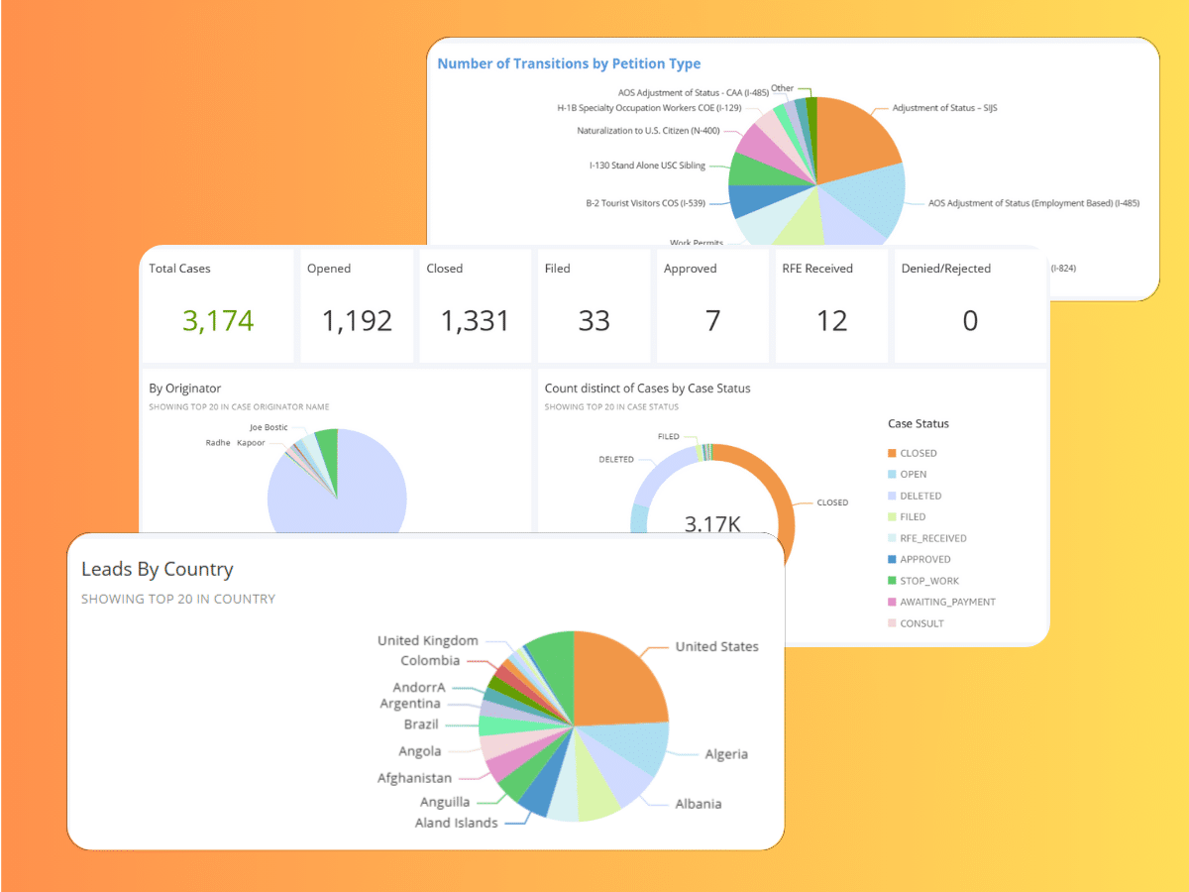The image size is (1189, 892).
Task: Select the RFE Received count of 12
Action: pos(831,321)
